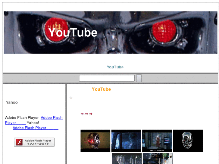The image size is (219, 164).
Task: Open the chrome skull on black thumbnail
Action: click(188, 141)
